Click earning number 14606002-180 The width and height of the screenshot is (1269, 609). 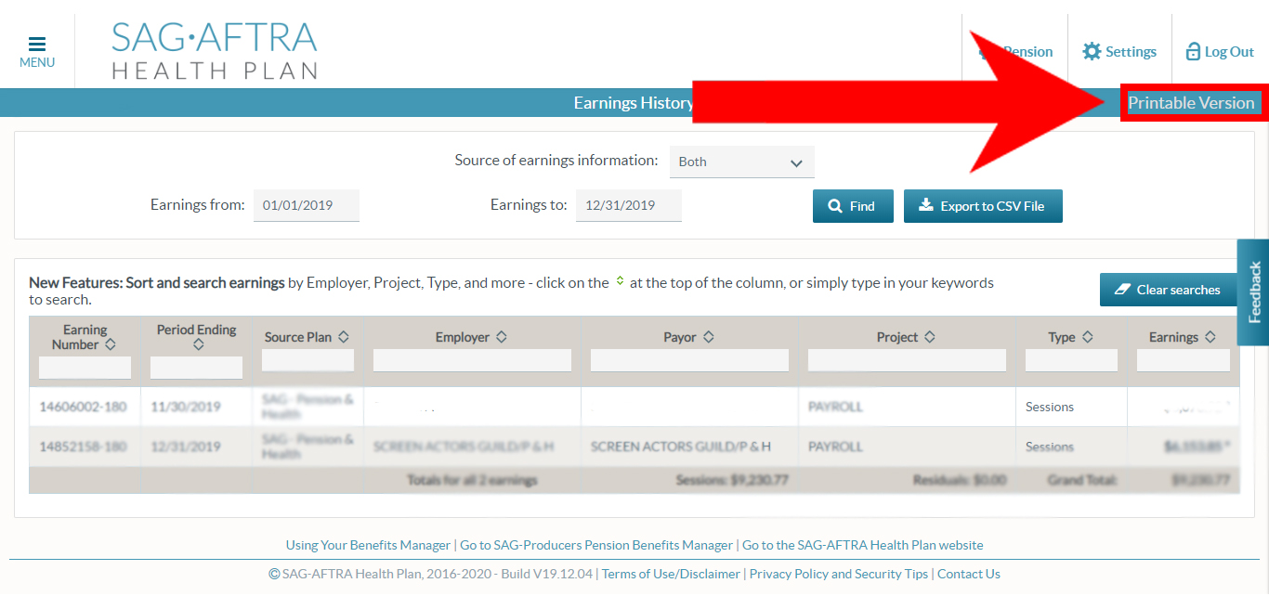pyautogui.click(x=83, y=407)
